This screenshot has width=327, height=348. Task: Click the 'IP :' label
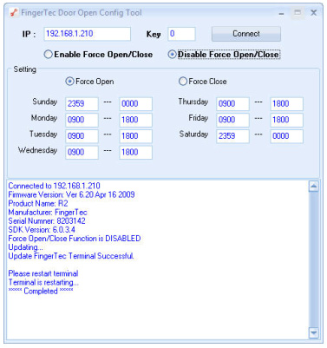point(29,35)
